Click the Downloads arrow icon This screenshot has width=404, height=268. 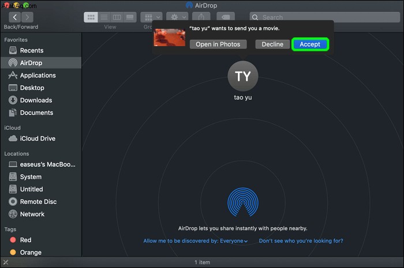[x=13, y=100]
